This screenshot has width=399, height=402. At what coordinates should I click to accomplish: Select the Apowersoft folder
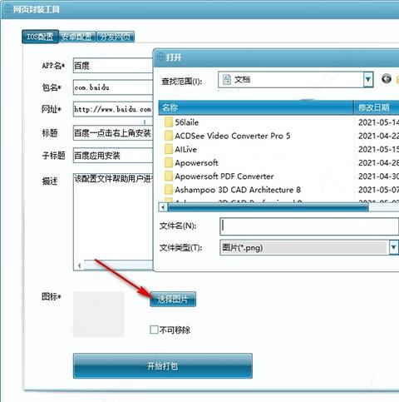(x=196, y=162)
